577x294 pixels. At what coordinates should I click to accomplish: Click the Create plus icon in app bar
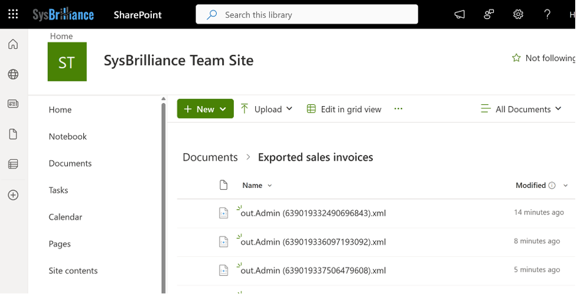coord(13,195)
